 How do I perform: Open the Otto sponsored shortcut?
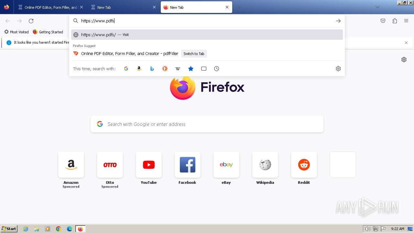[x=110, y=165]
